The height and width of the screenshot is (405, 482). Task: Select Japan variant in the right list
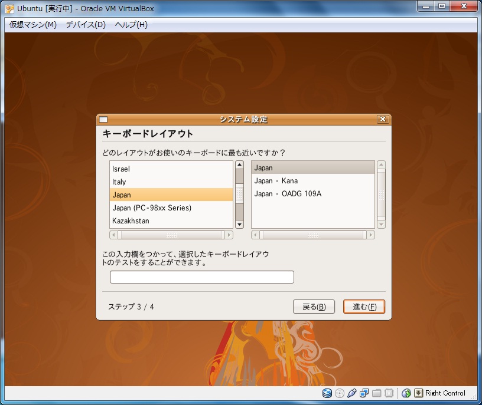(313, 167)
